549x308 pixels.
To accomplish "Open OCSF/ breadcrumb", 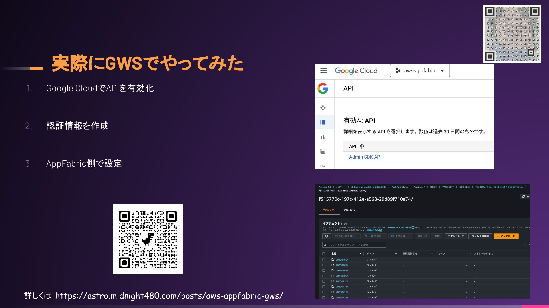I will 433,187.
